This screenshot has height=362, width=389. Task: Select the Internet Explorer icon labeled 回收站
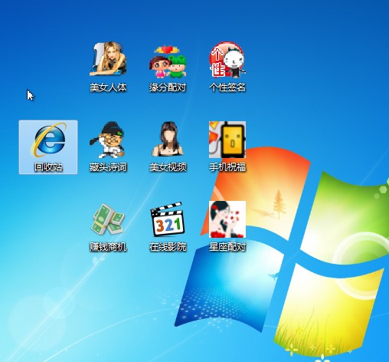(x=48, y=140)
